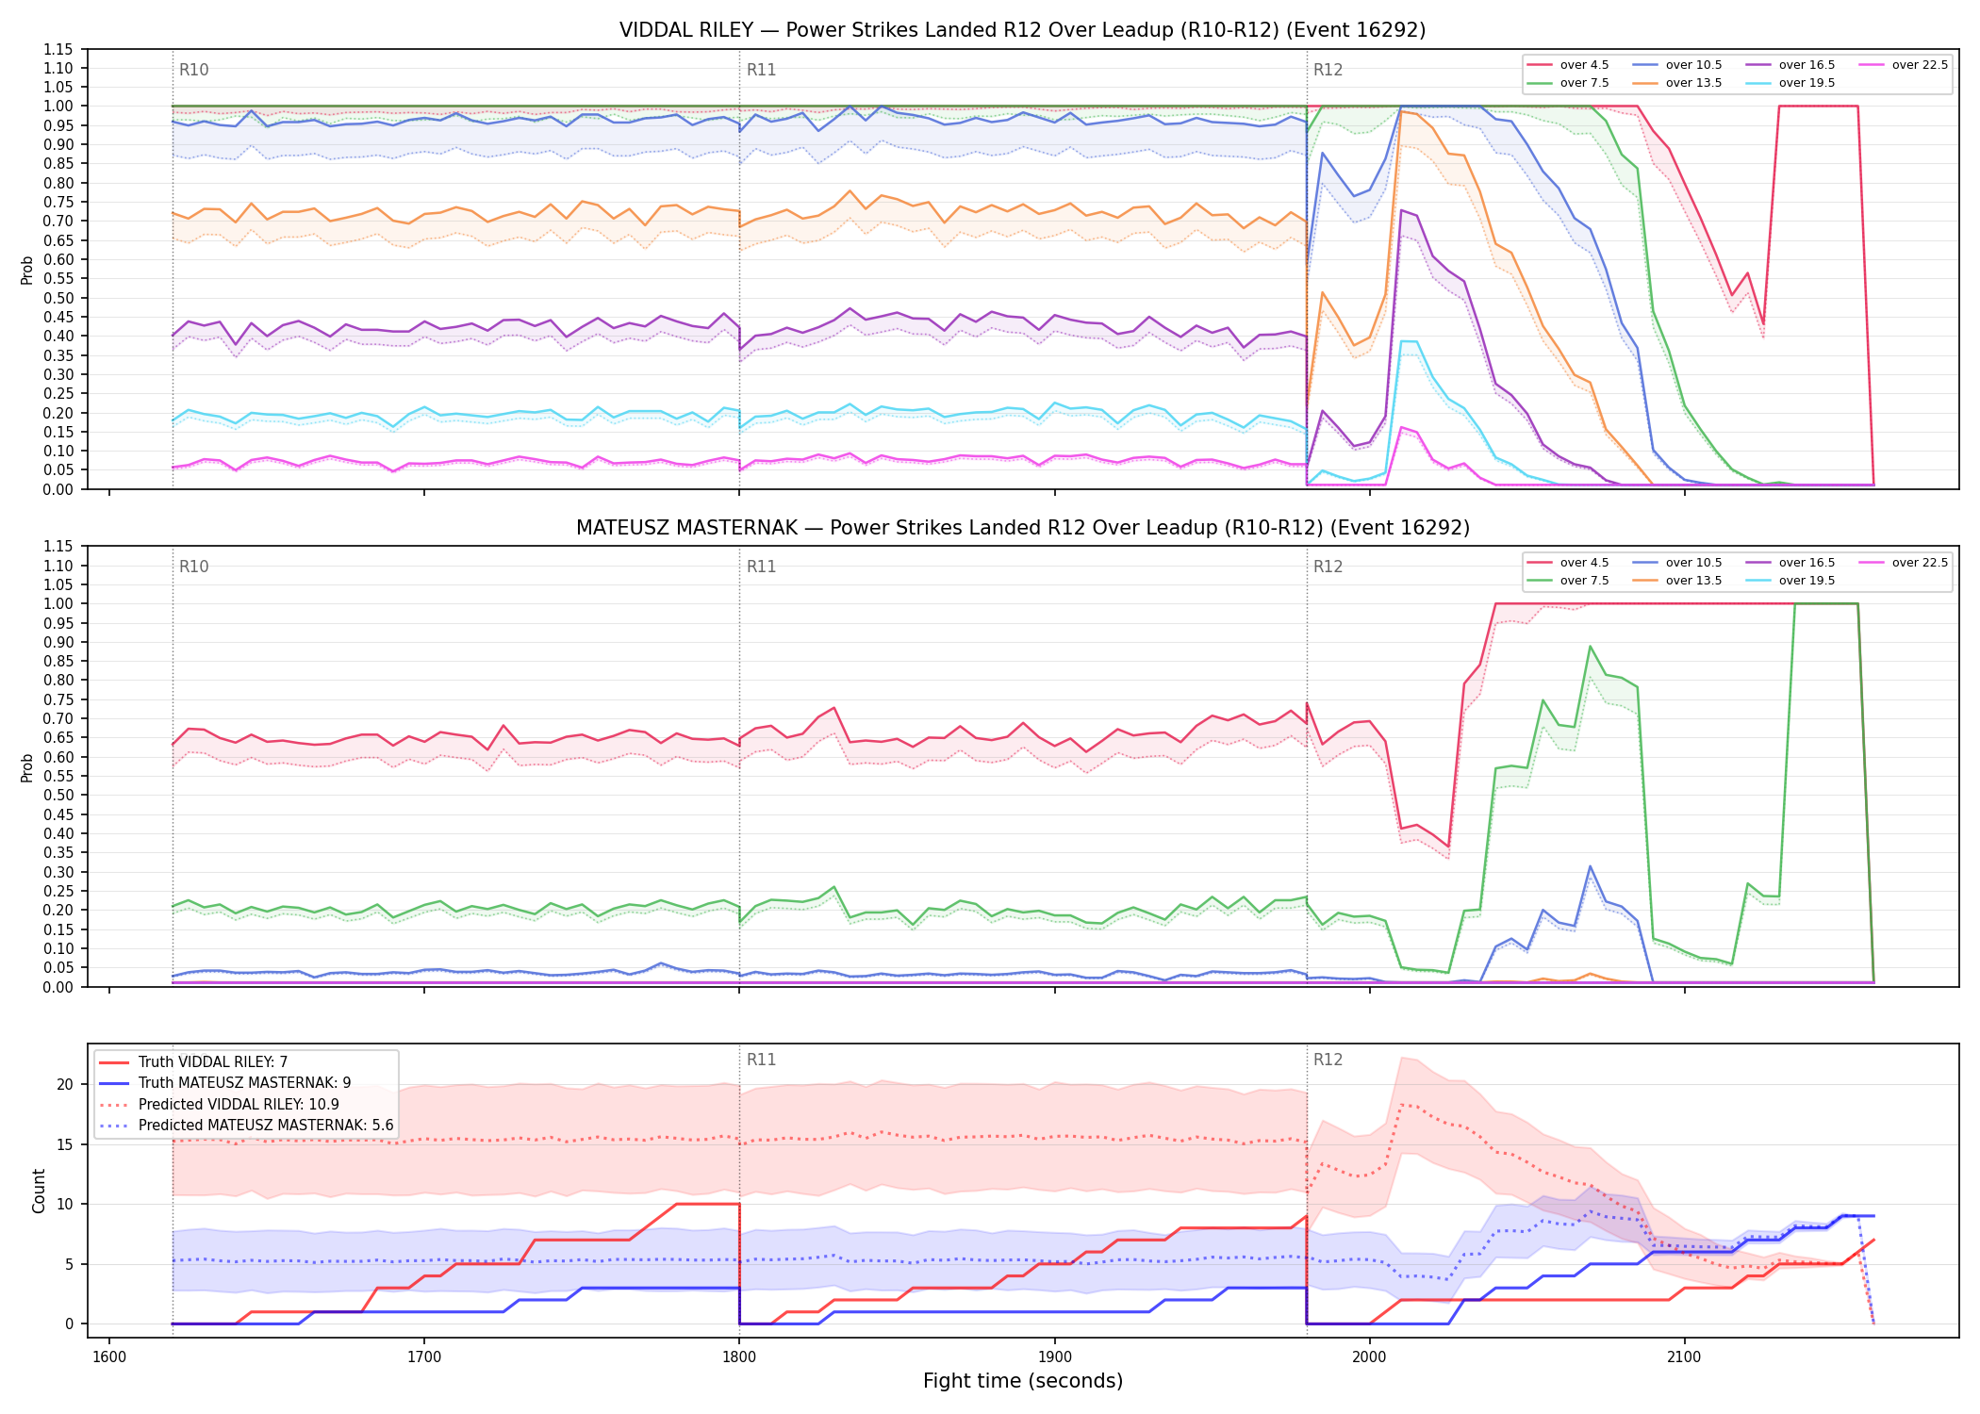Select the R11 round marker in the Viddal Riley chart
Image resolution: width=1980 pixels, height=1414 pixels.
pyautogui.click(x=761, y=70)
